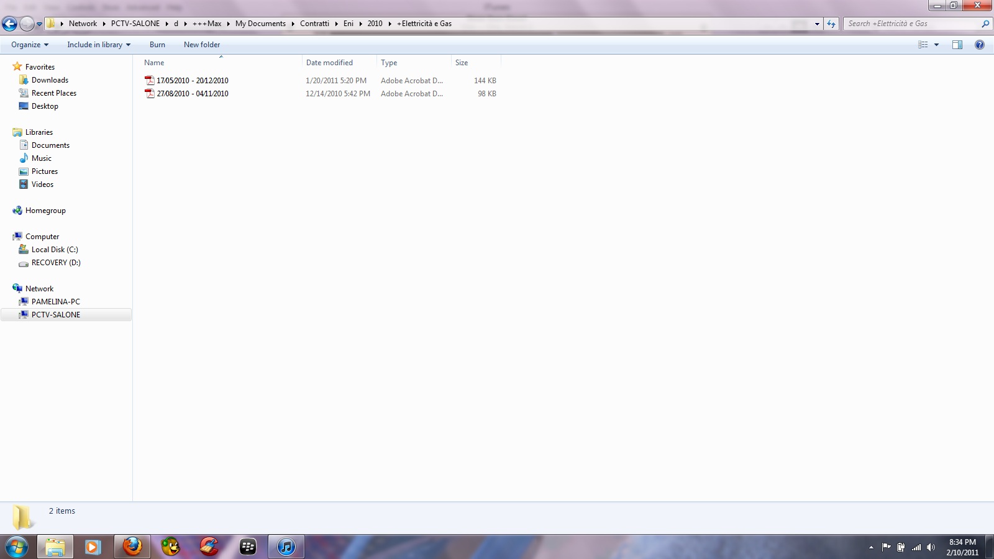Screen dimensions: 994x559
Task: Change your view icon in toolbar
Action: (x=923, y=45)
